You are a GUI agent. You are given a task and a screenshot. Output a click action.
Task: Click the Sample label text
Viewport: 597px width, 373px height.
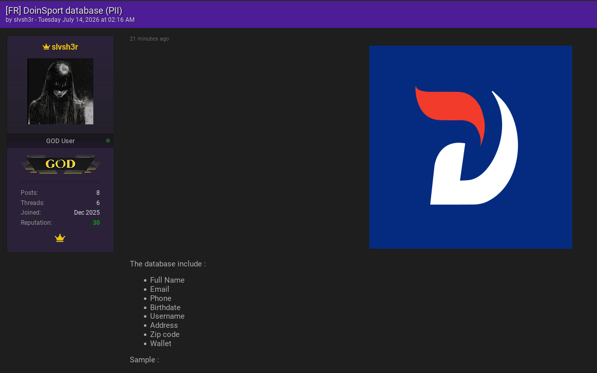[x=144, y=360]
